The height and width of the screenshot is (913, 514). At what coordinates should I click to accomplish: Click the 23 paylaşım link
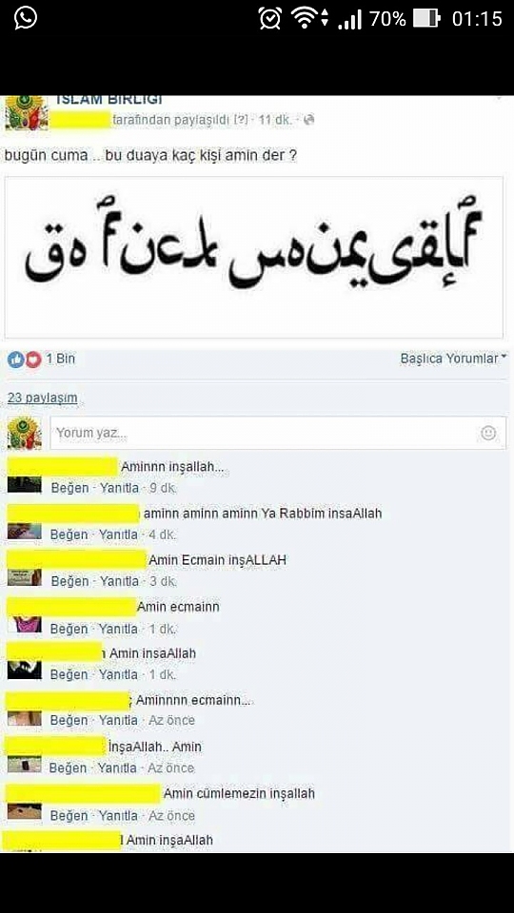click(42, 398)
